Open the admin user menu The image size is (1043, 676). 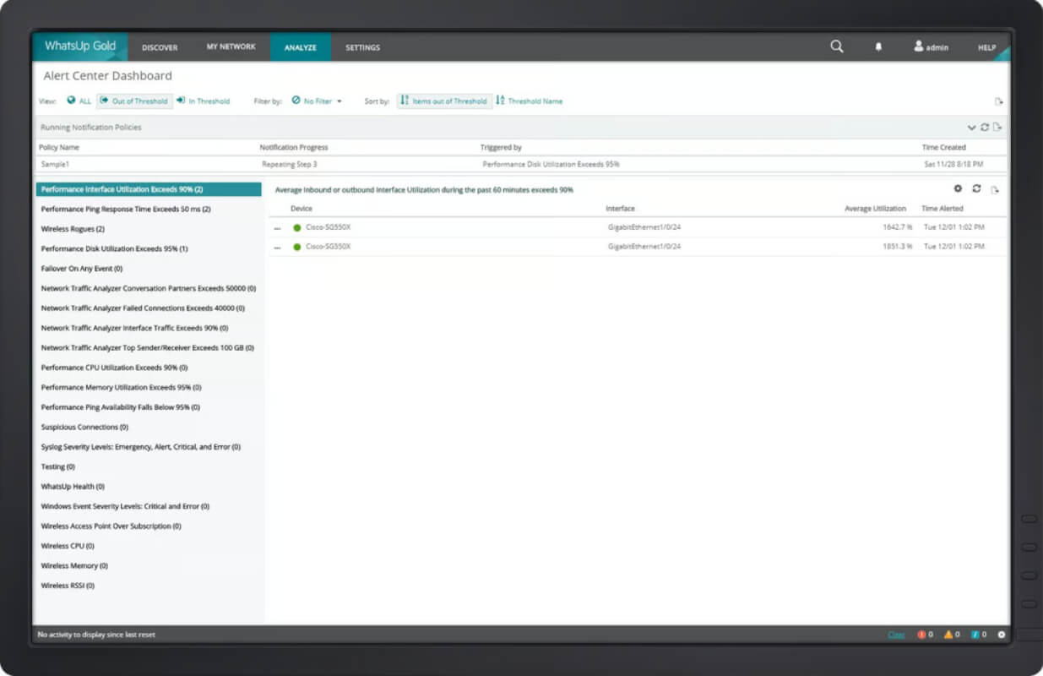pos(931,47)
